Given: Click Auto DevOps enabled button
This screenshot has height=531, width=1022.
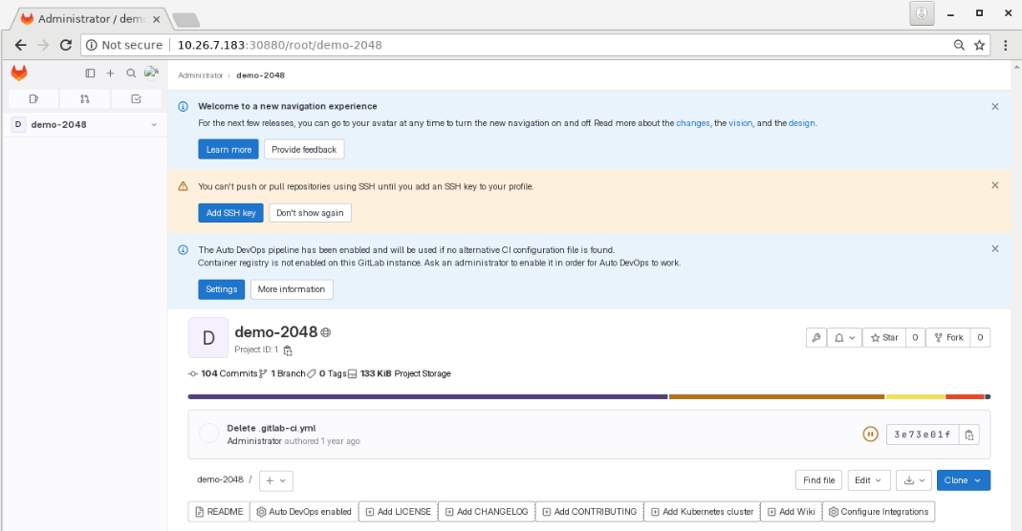Looking at the screenshot, I should coord(304,512).
